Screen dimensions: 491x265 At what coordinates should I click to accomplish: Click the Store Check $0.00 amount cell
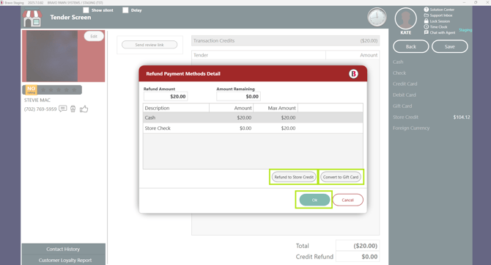(x=231, y=128)
